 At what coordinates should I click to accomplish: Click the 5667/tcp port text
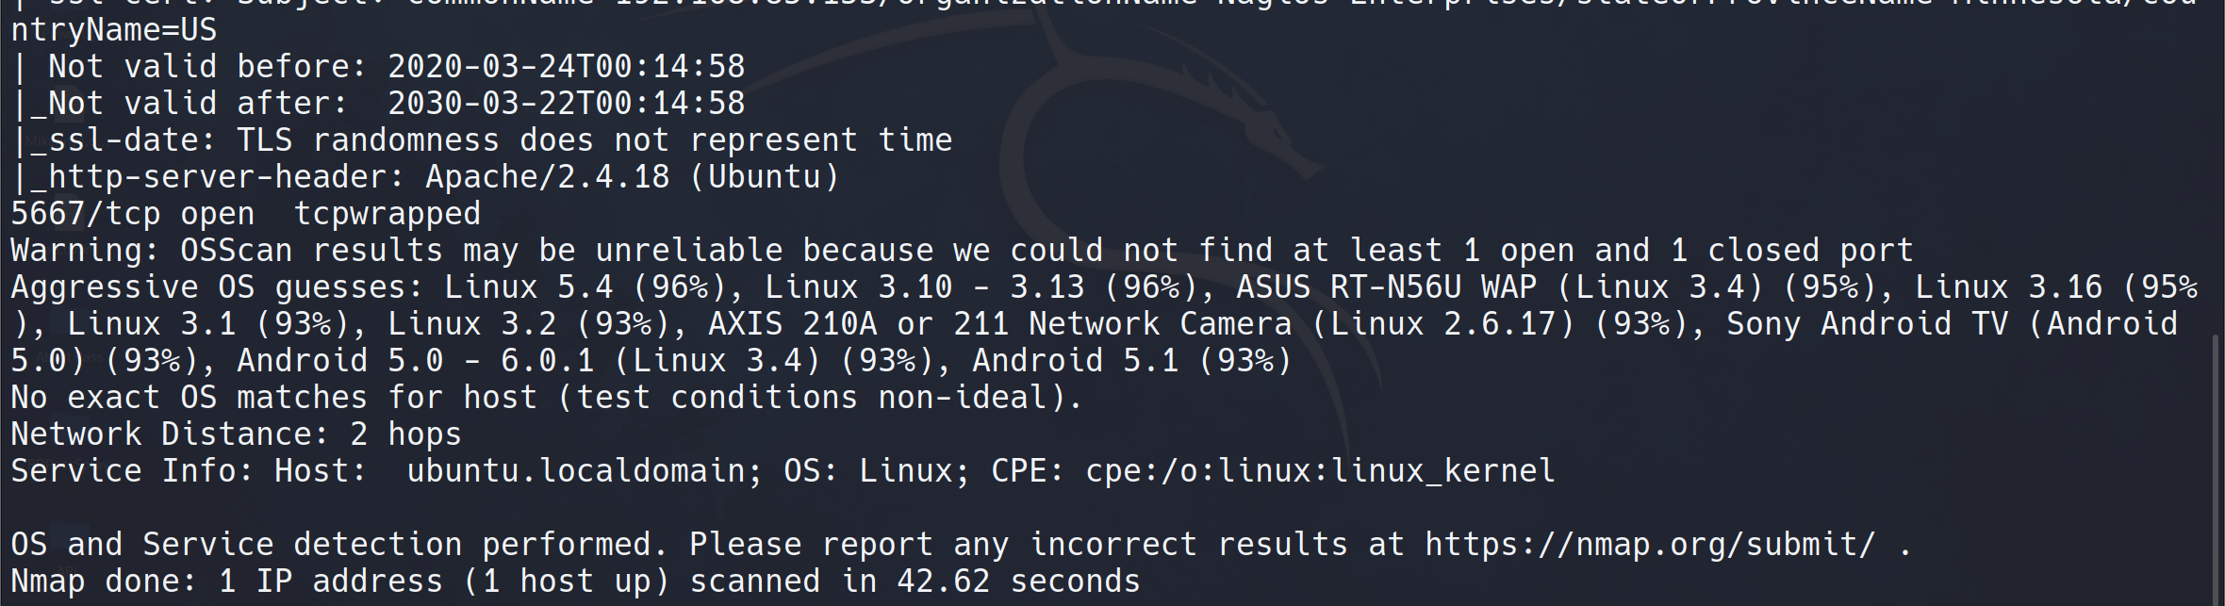85,214
